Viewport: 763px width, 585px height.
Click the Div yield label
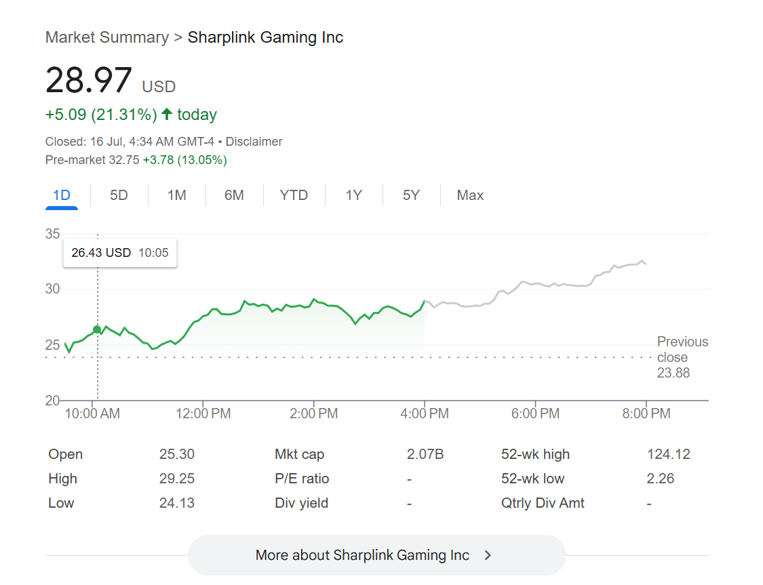(301, 503)
